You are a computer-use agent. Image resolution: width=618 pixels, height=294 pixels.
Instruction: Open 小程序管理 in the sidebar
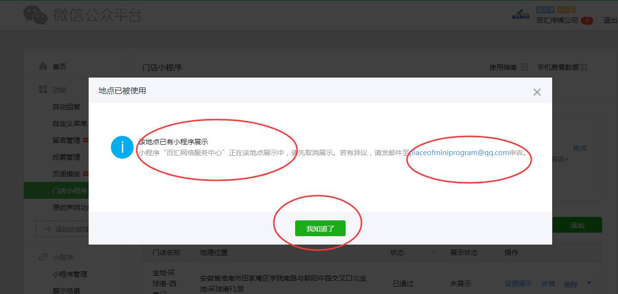coord(70,274)
